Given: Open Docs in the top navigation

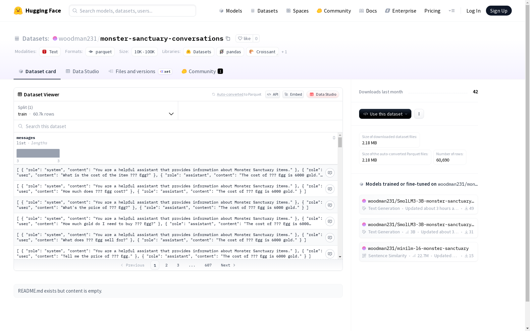Looking at the screenshot, I should coord(368,11).
